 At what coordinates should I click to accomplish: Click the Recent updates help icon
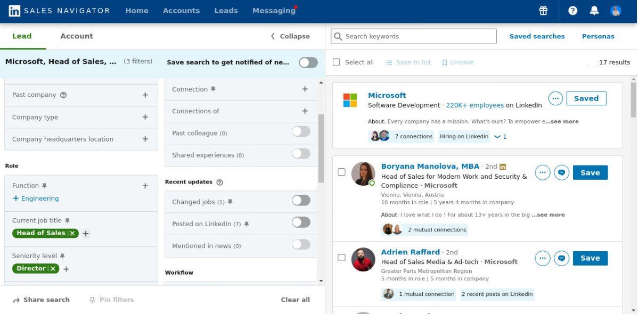pyautogui.click(x=219, y=182)
